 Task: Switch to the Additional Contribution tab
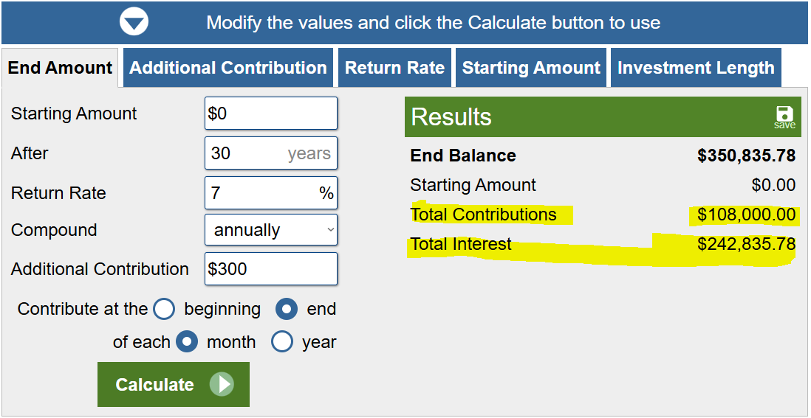coord(228,68)
